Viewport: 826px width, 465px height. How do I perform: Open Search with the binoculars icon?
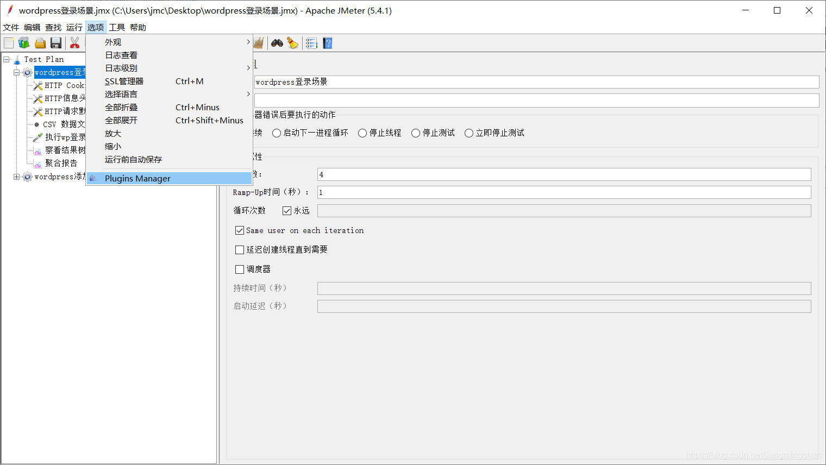tap(277, 43)
